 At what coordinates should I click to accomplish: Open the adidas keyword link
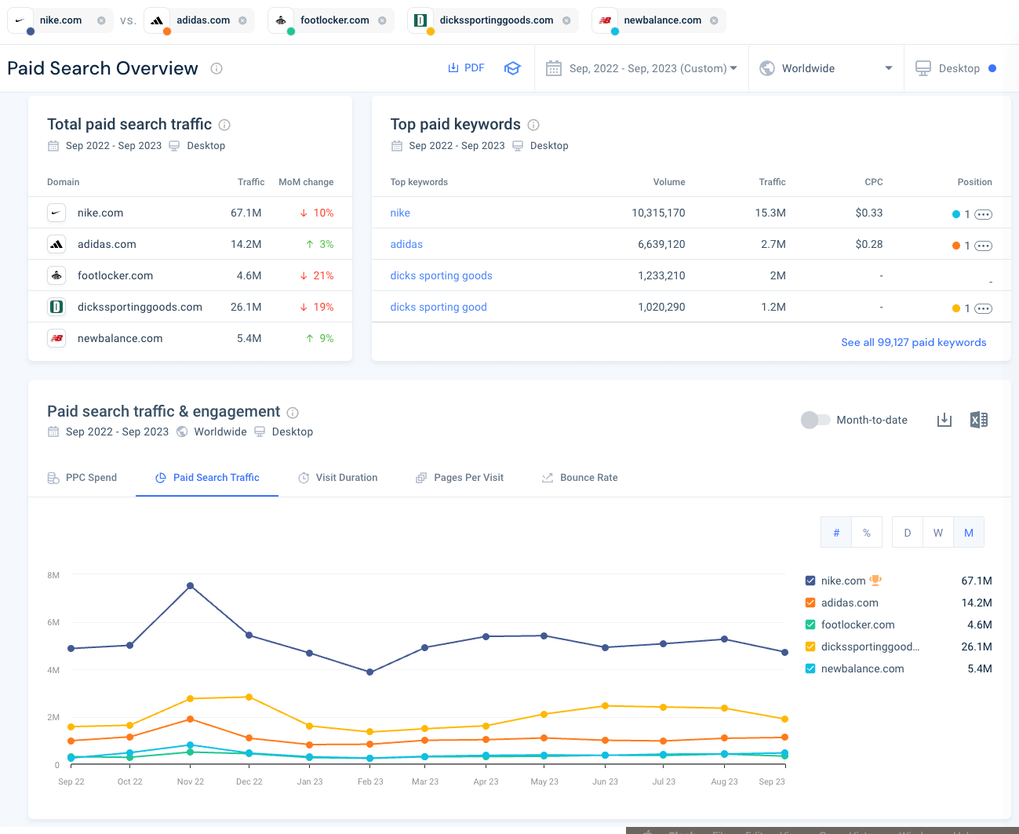[406, 245]
